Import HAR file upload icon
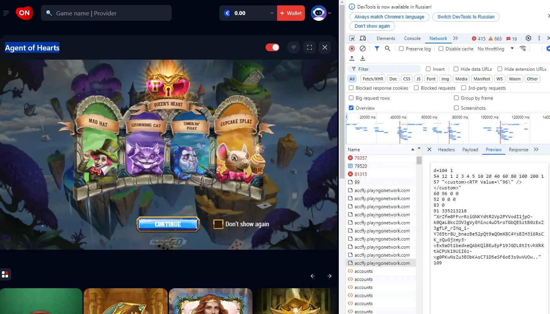The width and height of the screenshot is (550, 314). point(352,58)
